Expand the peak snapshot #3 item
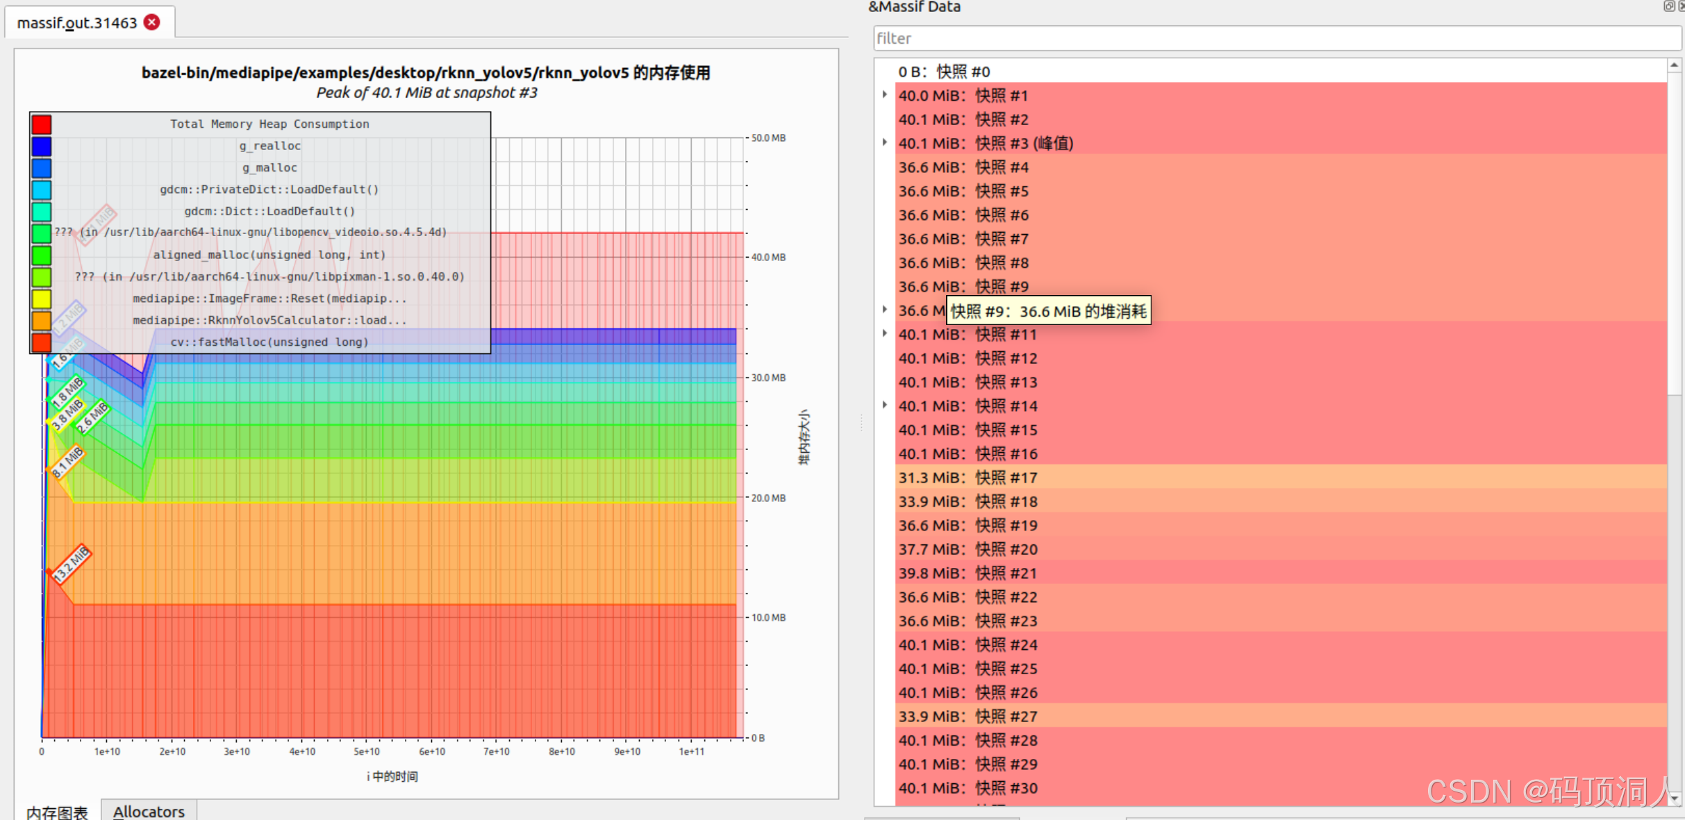Image resolution: width=1685 pixels, height=820 pixels. [x=884, y=142]
